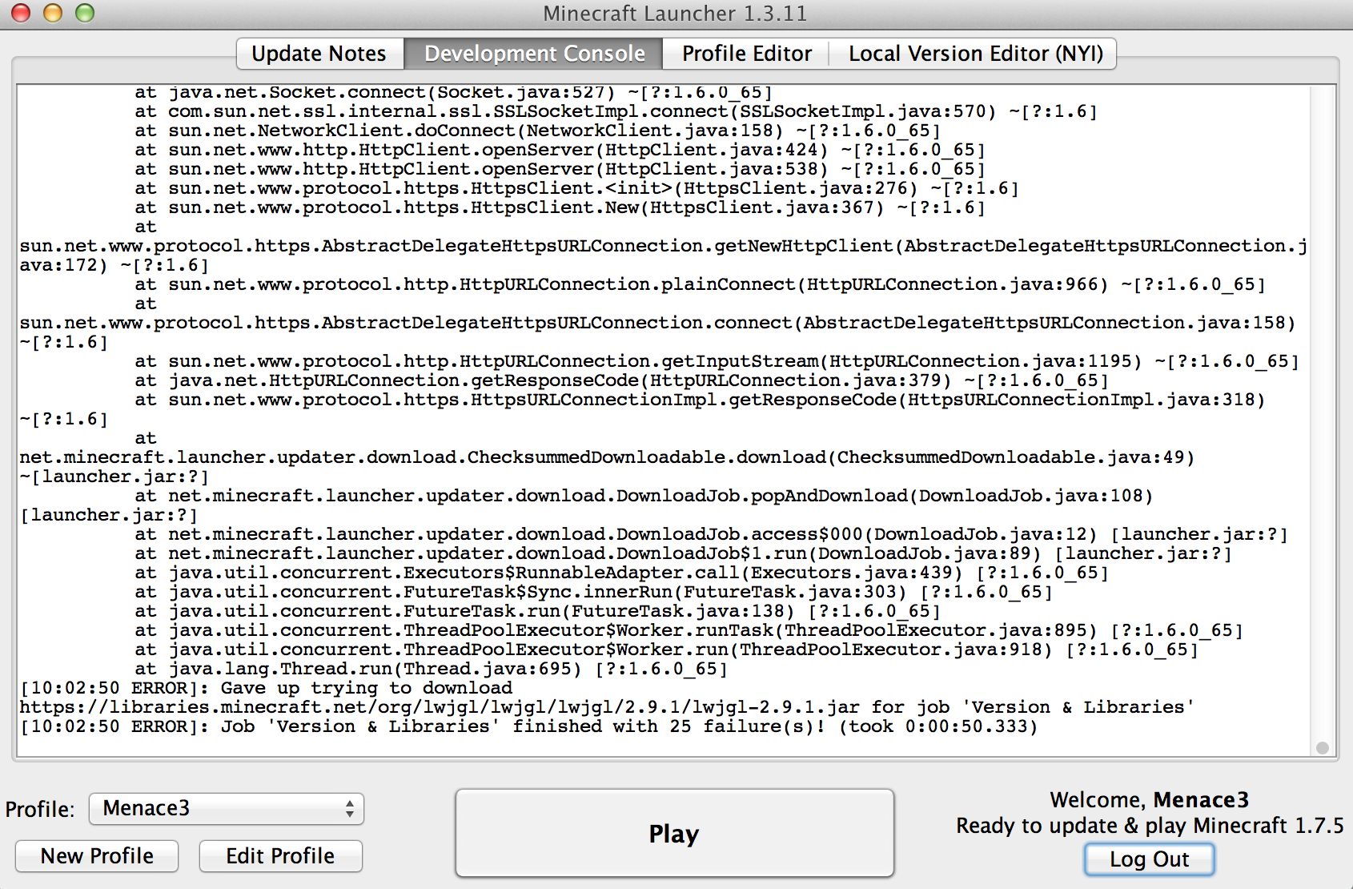1353x889 pixels.
Task: Click the 'Profile:' label
Action: [x=40, y=809]
